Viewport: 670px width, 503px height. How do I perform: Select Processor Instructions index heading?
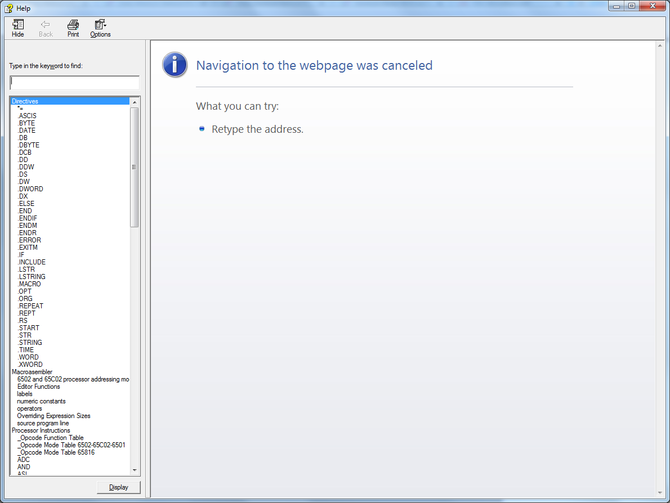click(x=41, y=430)
